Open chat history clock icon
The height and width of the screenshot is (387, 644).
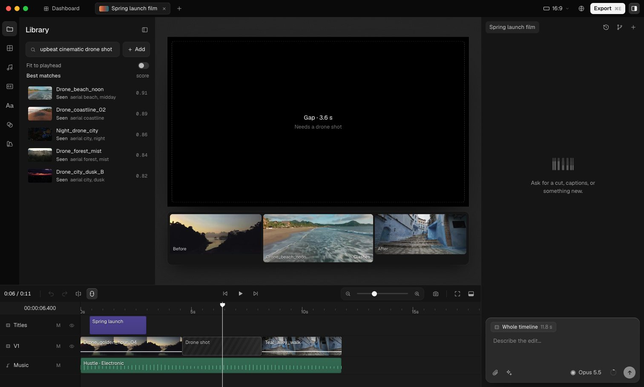pos(606,27)
